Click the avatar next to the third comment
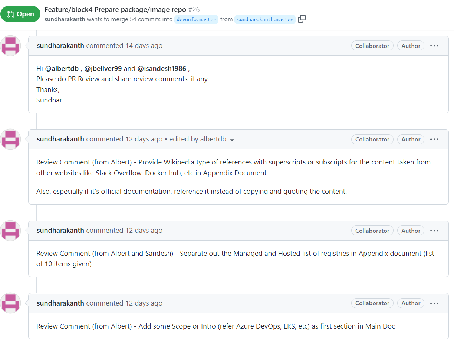Screen dimensions: 454x339 tap(10, 230)
